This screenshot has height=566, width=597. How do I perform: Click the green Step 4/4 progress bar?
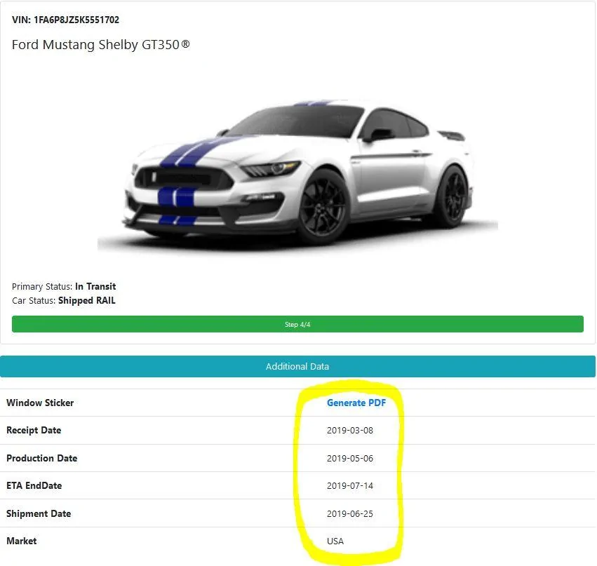297,324
